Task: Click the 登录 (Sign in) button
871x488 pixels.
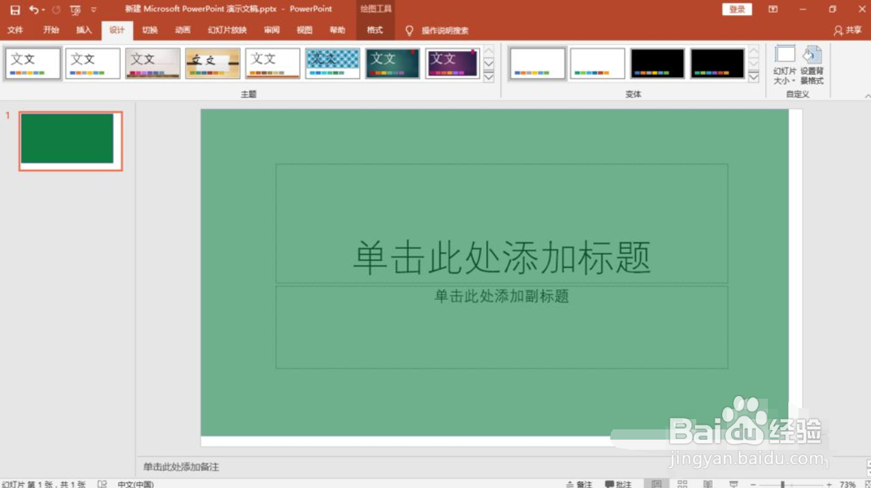Action: (x=737, y=9)
